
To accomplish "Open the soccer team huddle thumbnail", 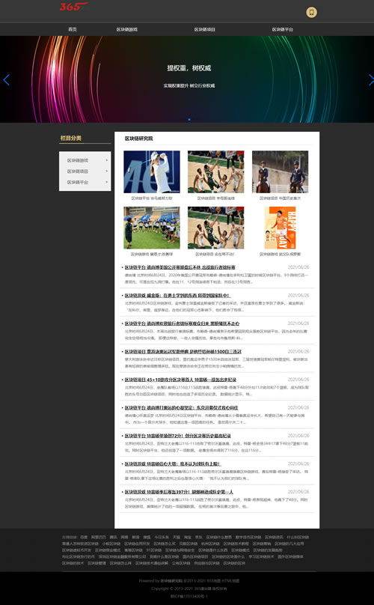I will tap(152, 228).
